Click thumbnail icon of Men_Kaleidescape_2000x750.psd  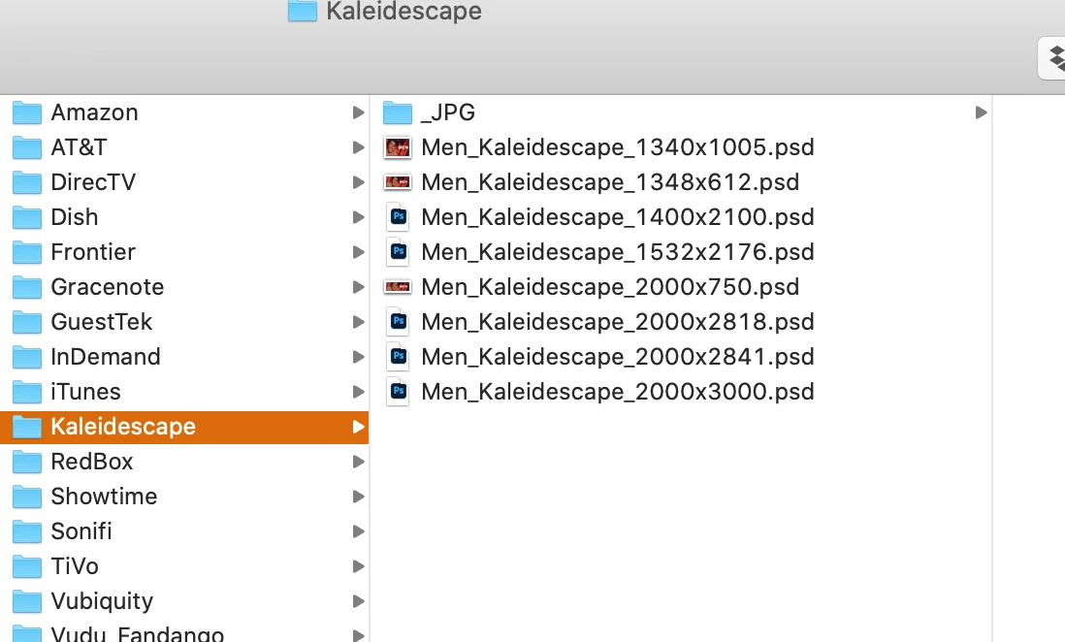click(x=398, y=287)
